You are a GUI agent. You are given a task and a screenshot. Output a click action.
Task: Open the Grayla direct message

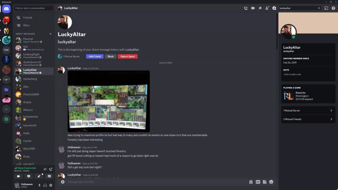click(34, 102)
